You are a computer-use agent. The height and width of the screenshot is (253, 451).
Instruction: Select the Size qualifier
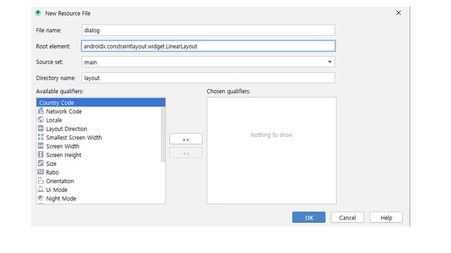pyautogui.click(x=51, y=164)
